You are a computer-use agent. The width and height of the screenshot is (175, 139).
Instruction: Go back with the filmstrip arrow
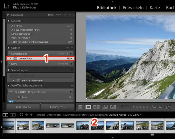26,115
